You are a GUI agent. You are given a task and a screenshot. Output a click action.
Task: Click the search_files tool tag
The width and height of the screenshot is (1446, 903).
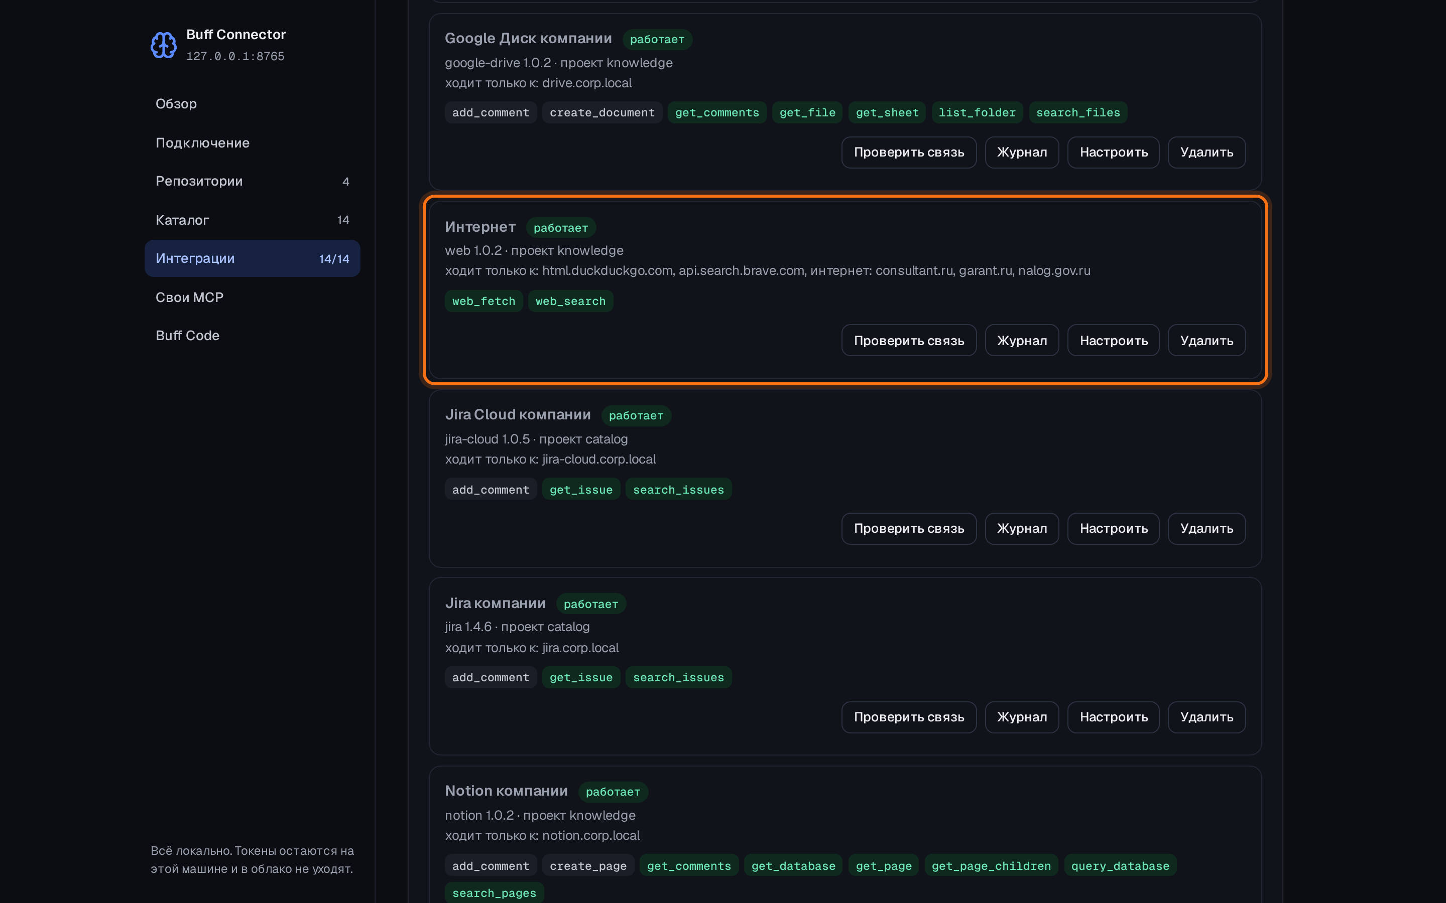[x=1078, y=112]
